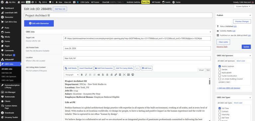The width and height of the screenshot is (255, 121).
Task: Click the editor content scrollbar
Action: point(210,82)
